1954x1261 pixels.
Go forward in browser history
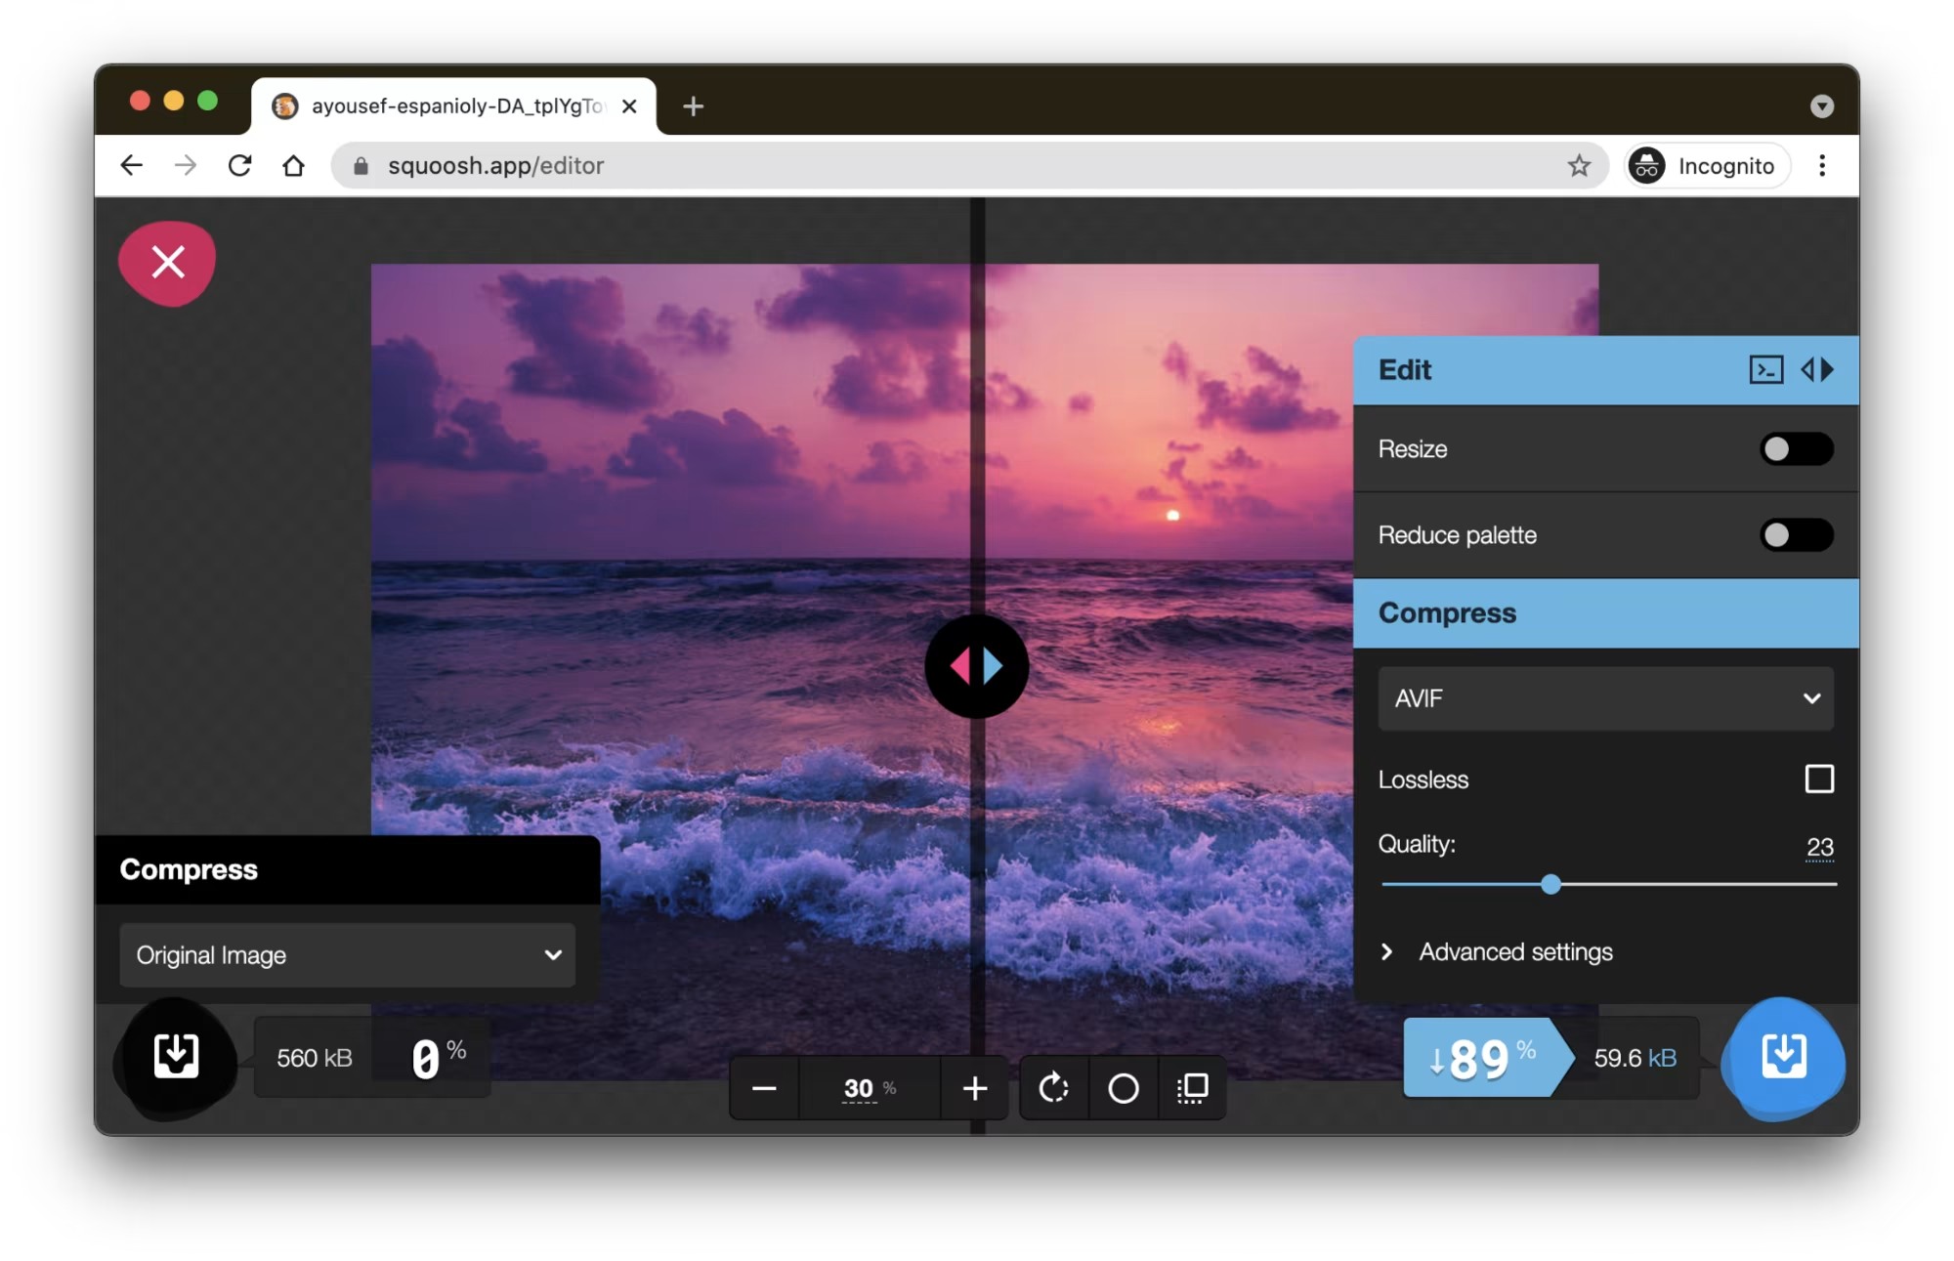pos(186,166)
